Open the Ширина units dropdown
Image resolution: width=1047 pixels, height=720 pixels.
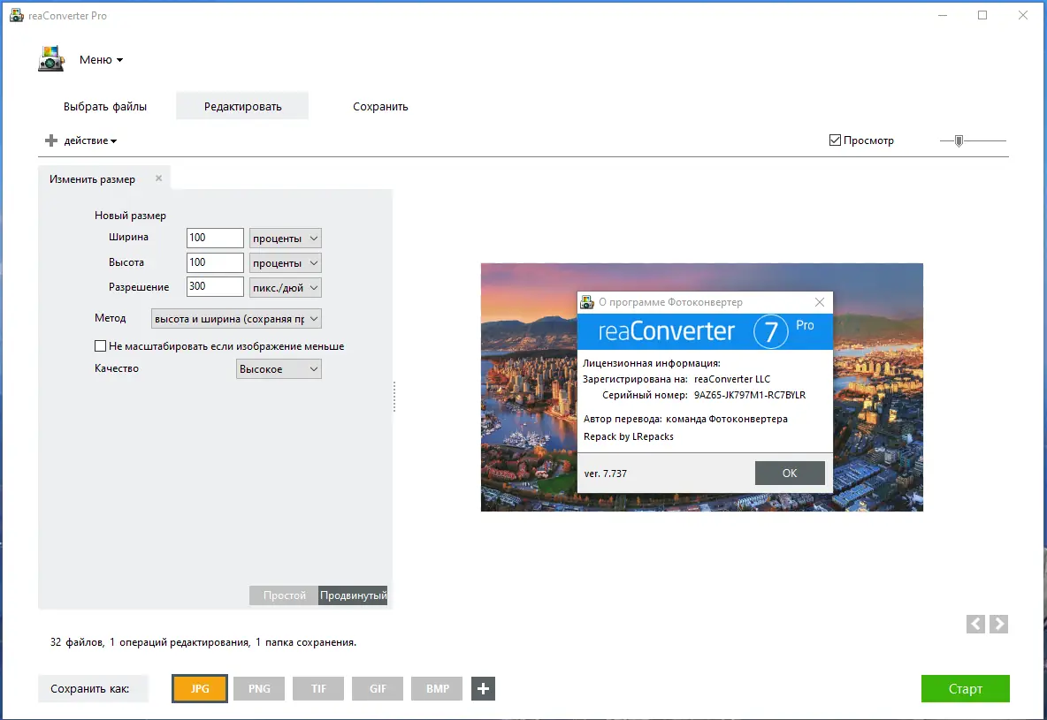[x=285, y=239]
